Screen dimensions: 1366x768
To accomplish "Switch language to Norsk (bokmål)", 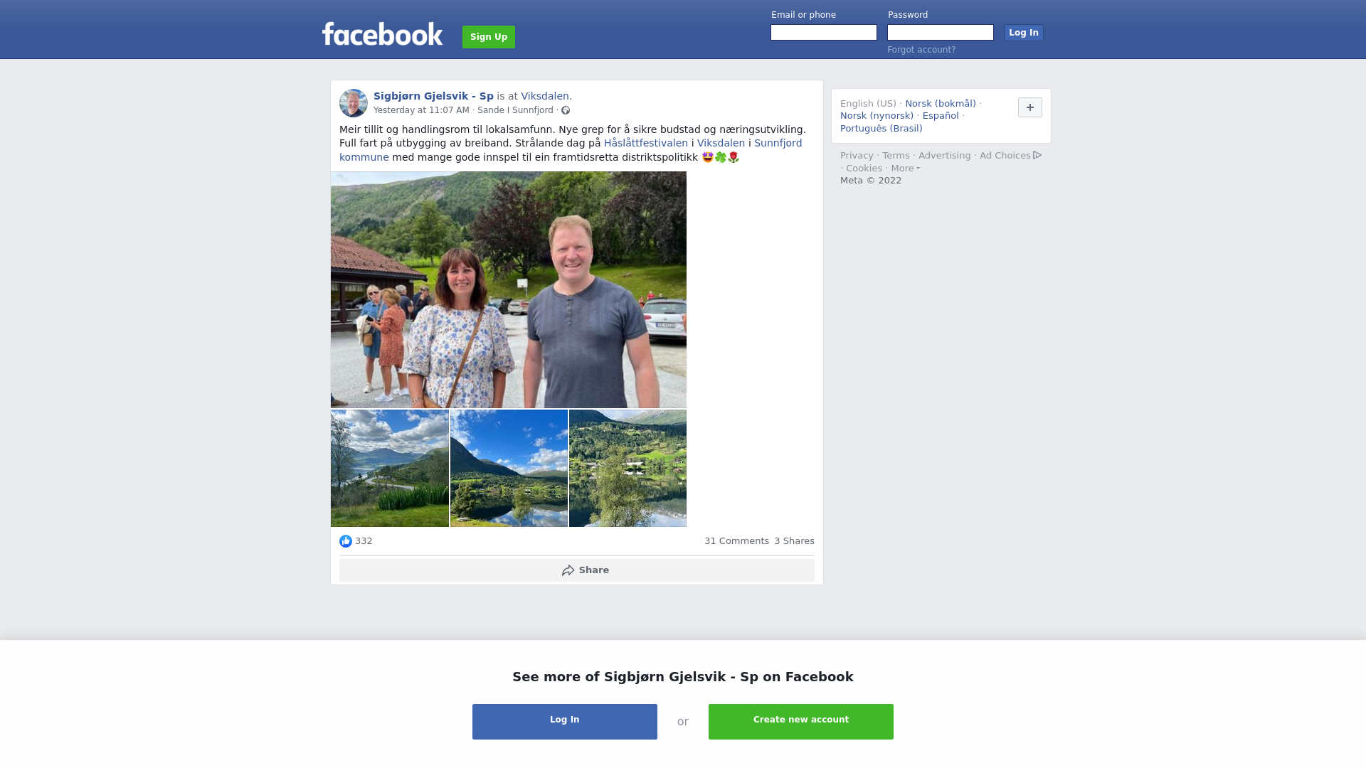I will [941, 104].
